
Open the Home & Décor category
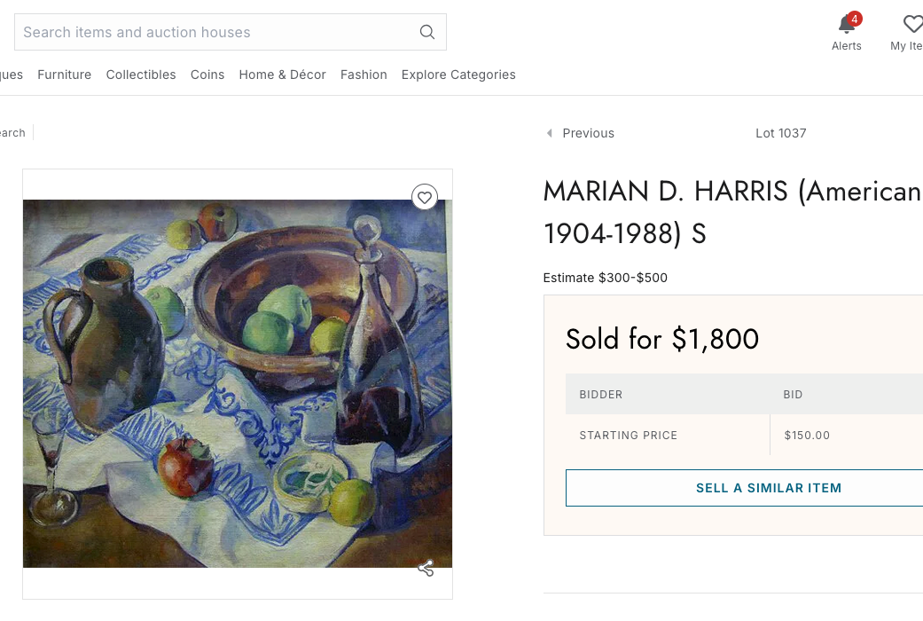click(x=282, y=75)
